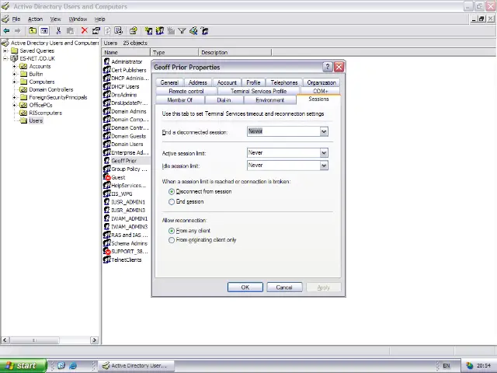Viewport: 497px width, 373px height.
Task: Click the EN language indicator in tray
Action: 446,366
